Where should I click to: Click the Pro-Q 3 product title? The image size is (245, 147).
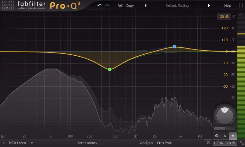tap(65, 6)
